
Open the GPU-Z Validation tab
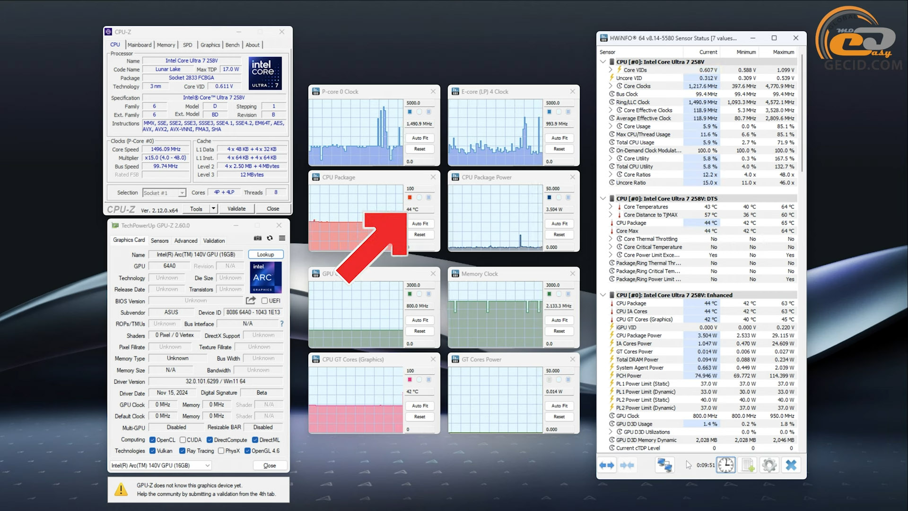214,241
